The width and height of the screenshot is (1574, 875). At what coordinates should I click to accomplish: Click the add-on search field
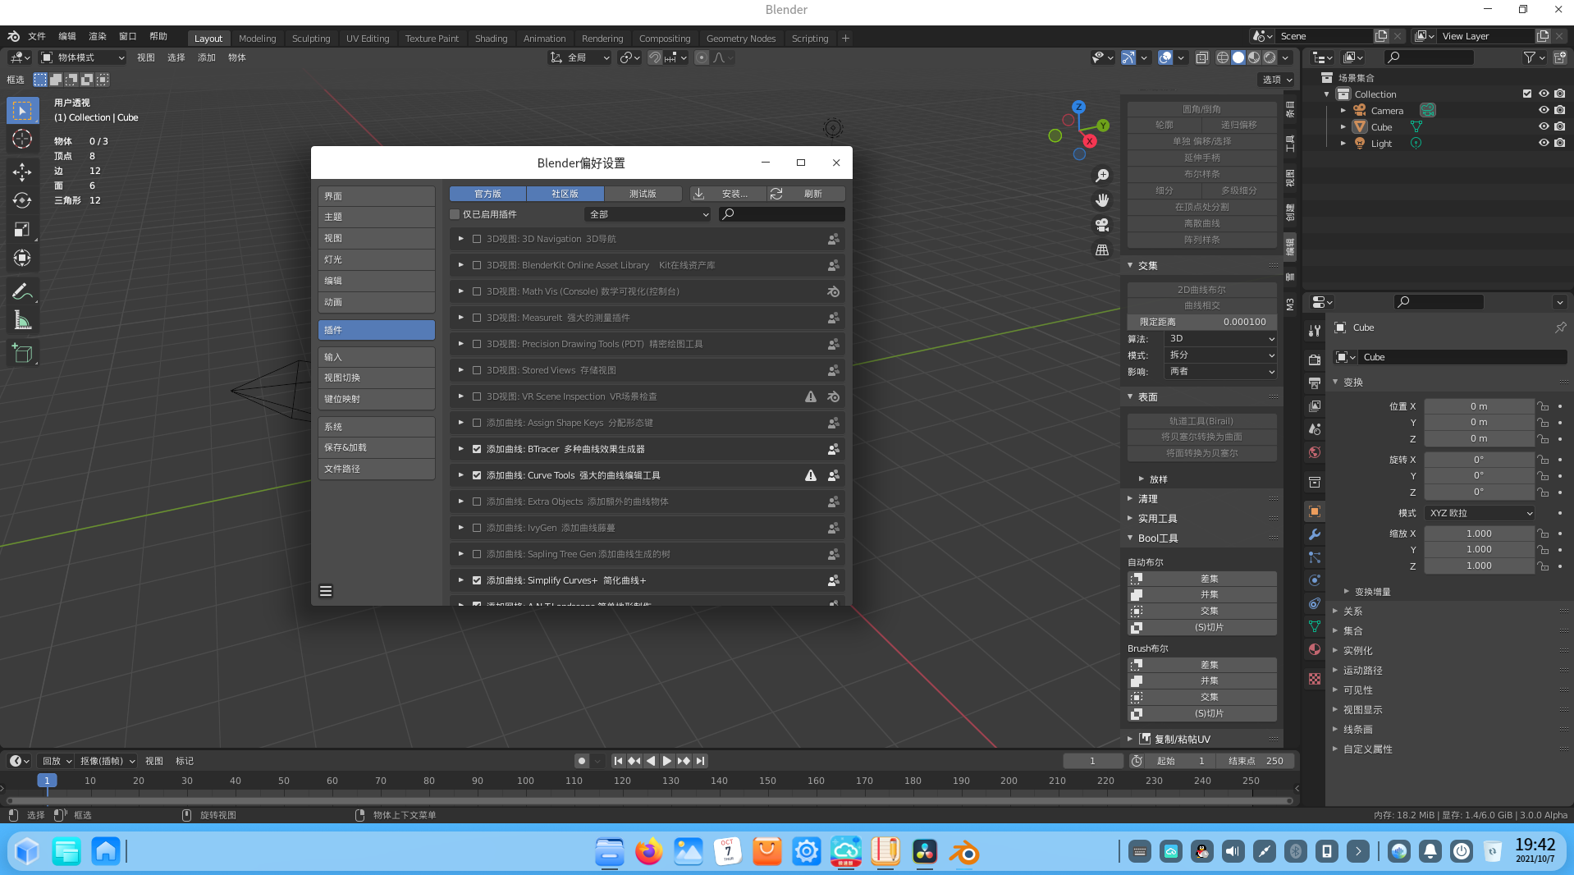(x=782, y=214)
